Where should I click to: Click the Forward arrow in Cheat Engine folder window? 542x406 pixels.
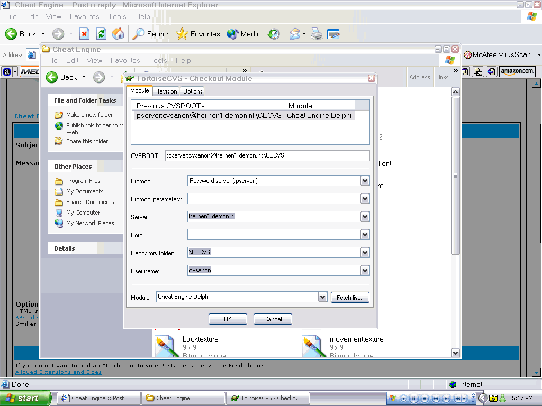coord(99,77)
